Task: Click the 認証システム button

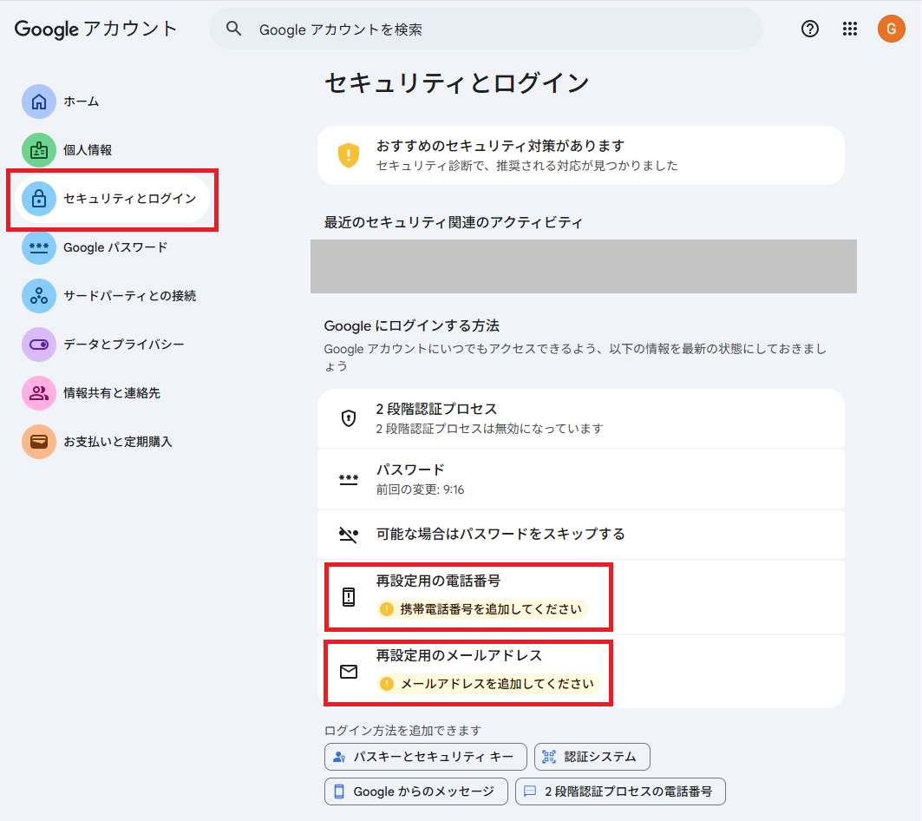Action: pyautogui.click(x=592, y=757)
